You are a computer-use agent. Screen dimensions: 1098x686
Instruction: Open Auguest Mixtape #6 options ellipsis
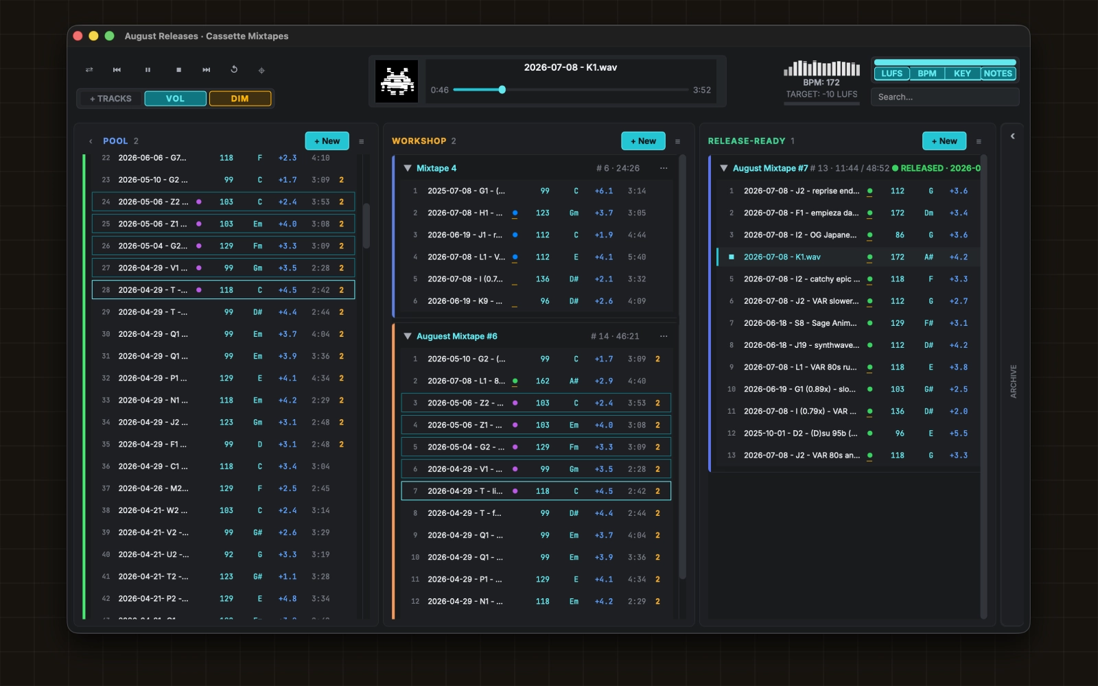(x=664, y=336)
